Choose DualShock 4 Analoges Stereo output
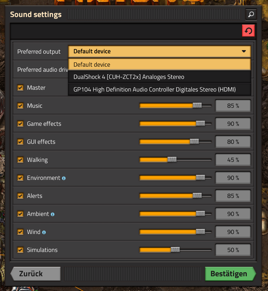 (160, 77)
